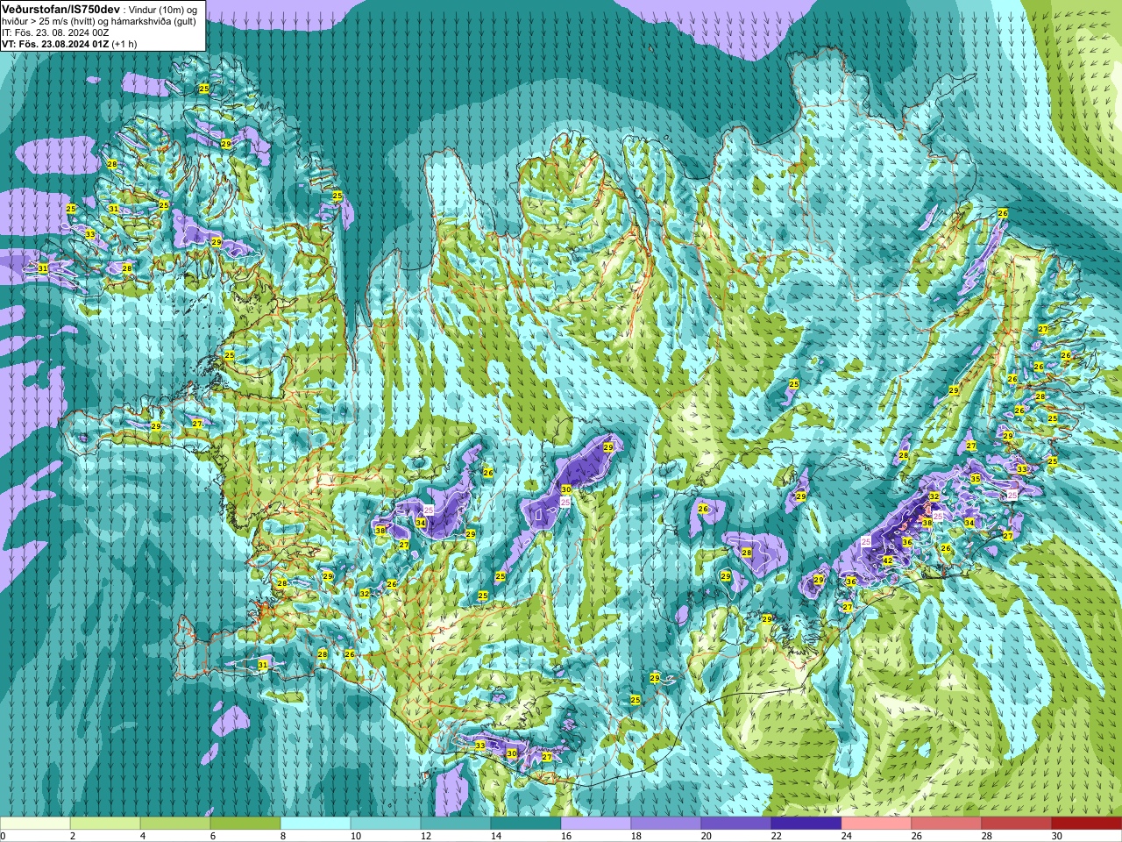Select the 4–6 m/s green legend segment
Screen dimensions: 1122x842
175,824
